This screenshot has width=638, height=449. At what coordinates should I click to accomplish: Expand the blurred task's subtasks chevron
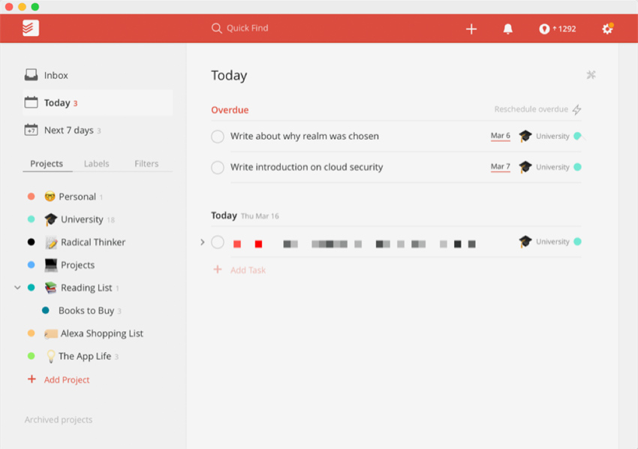[202, 243]
